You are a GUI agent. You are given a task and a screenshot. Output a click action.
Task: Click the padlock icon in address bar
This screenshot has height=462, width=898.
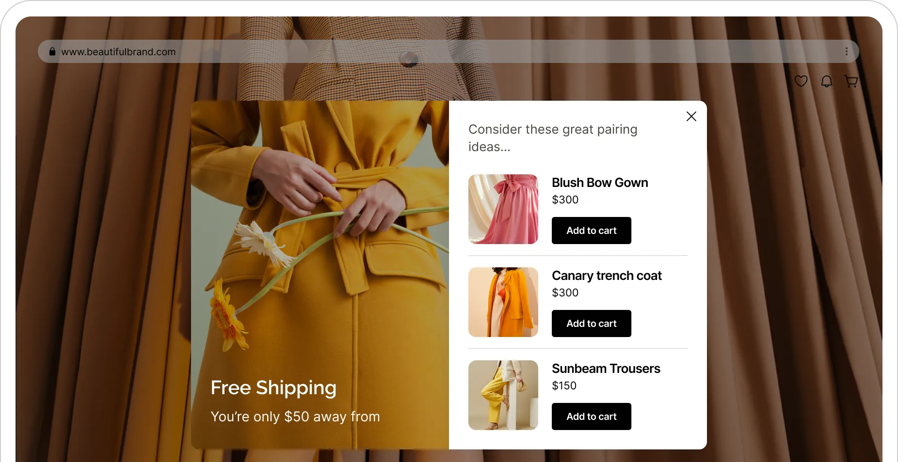pyautogui.click(x=52, y=51)
